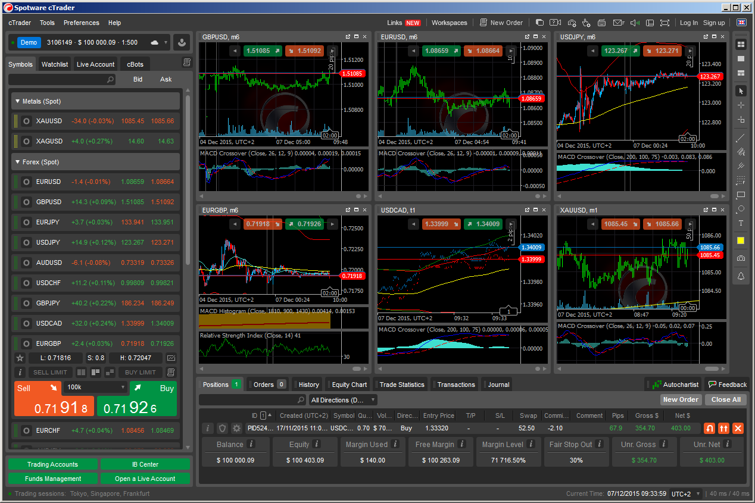
Task: Toggle the side panel layout icon in toolbar
Action: (x=650, y=23)
